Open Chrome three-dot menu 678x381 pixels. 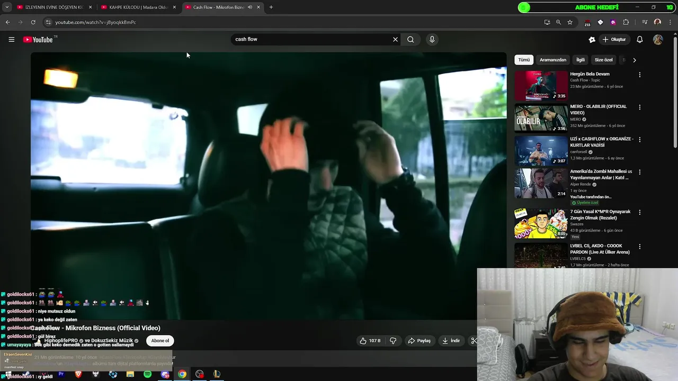point(669,22)
